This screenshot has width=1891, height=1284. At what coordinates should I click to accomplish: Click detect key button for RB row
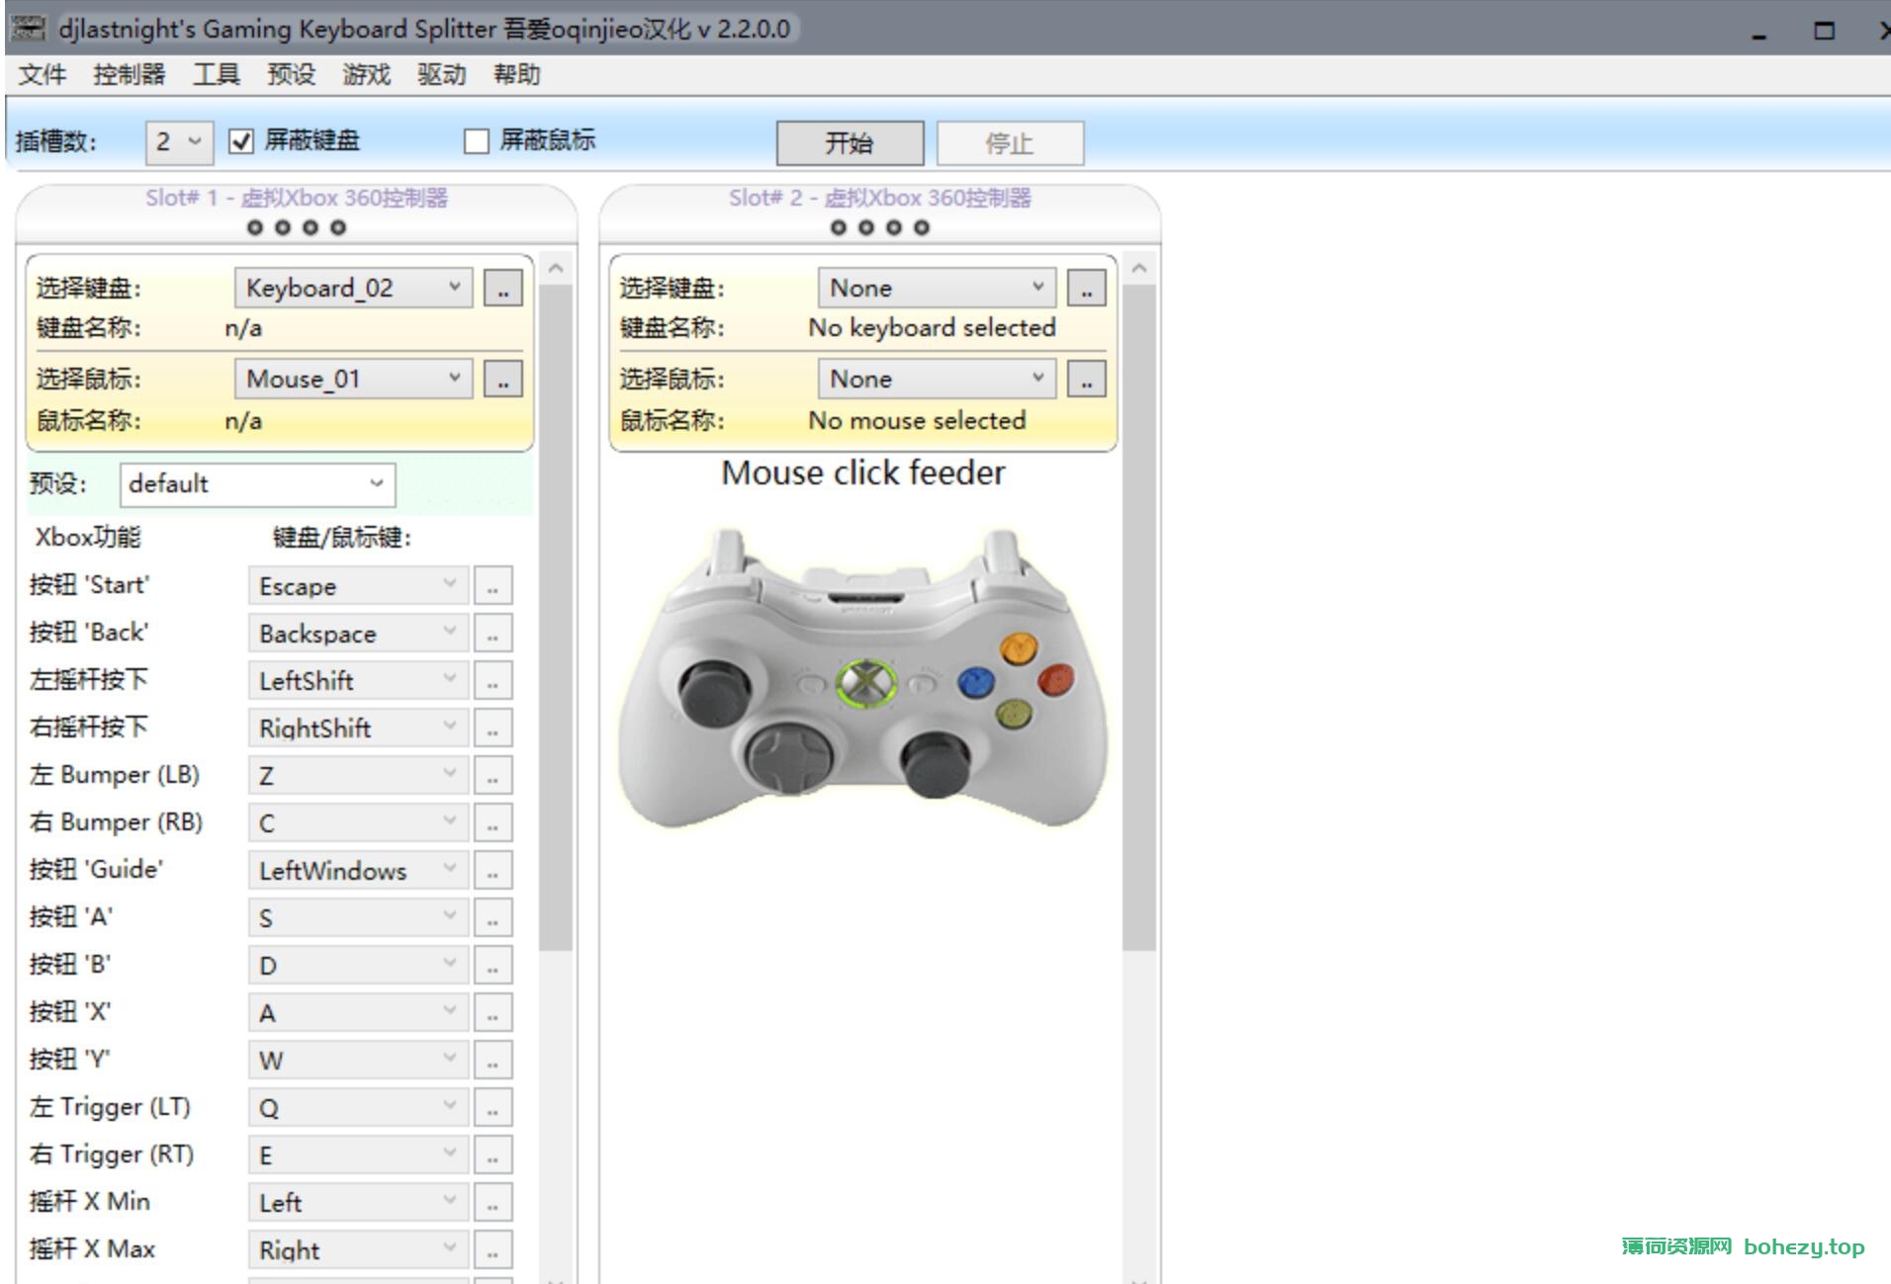pos(493,822)
